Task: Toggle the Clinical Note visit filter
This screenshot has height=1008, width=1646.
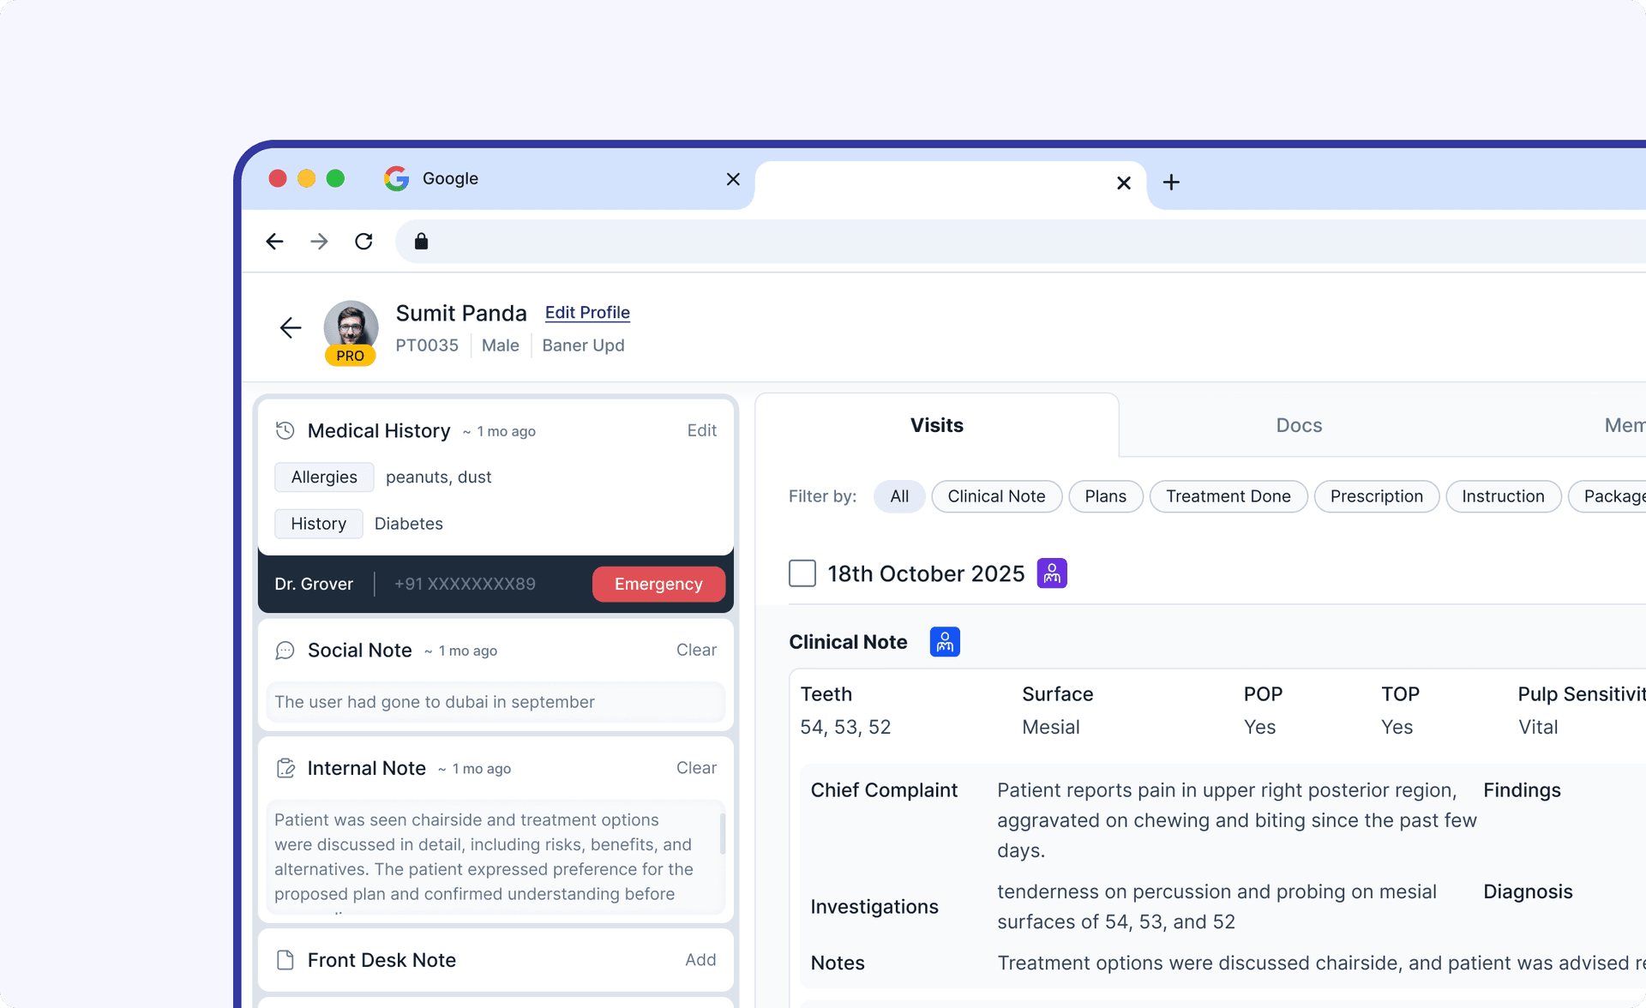Action: (x=996, y=496)
